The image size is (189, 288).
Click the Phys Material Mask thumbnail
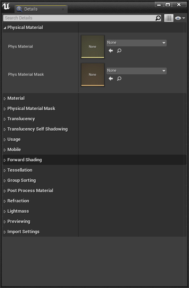(93, 75)
